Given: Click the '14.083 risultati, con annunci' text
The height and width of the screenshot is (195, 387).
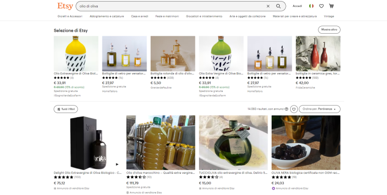Looking at the screenshot, I should click(x=266, y=109).
